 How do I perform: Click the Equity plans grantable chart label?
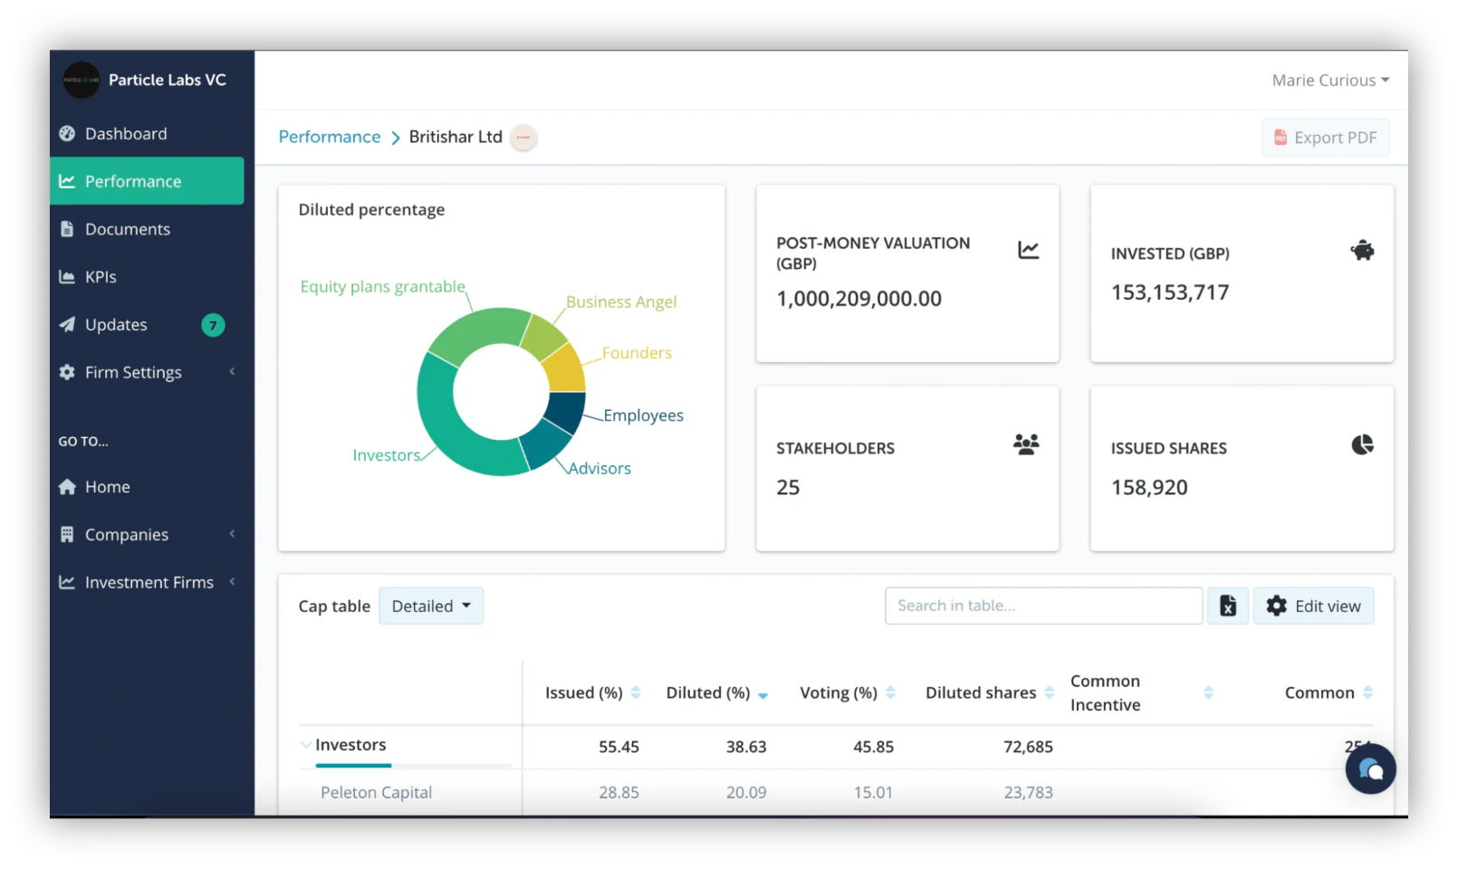pos(382,287)
